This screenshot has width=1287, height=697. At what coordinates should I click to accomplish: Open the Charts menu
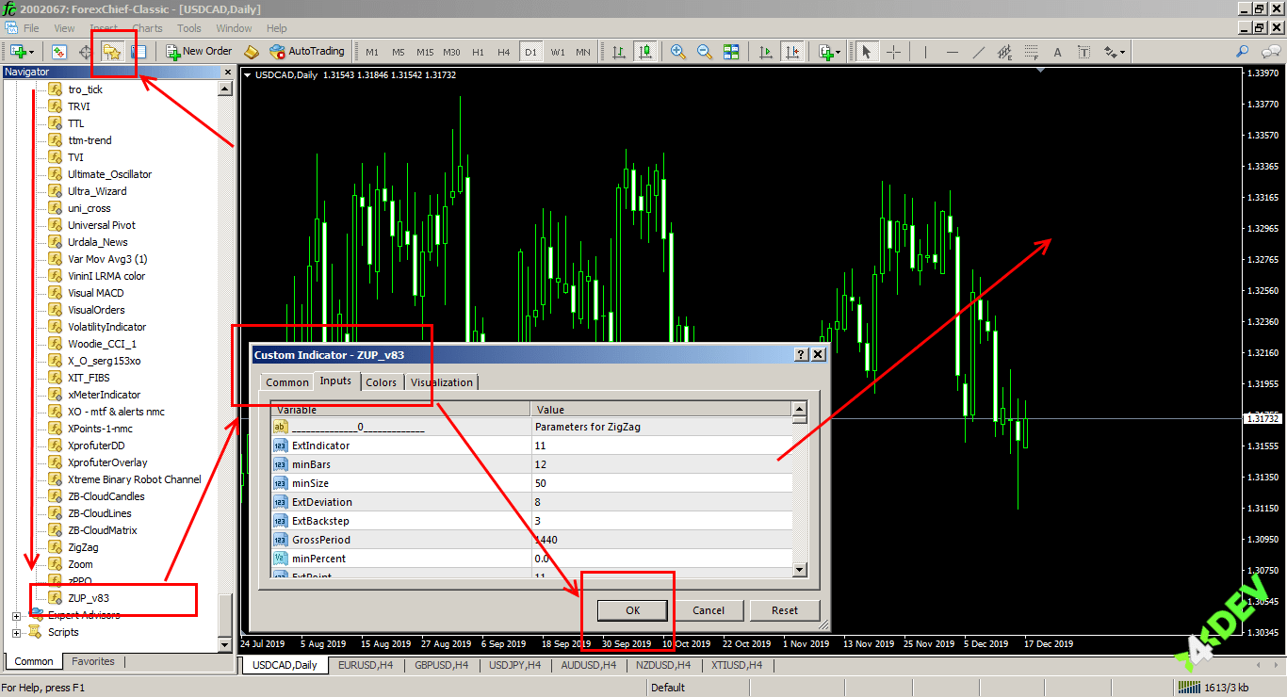pyautogui.click(x=147, y=28)
